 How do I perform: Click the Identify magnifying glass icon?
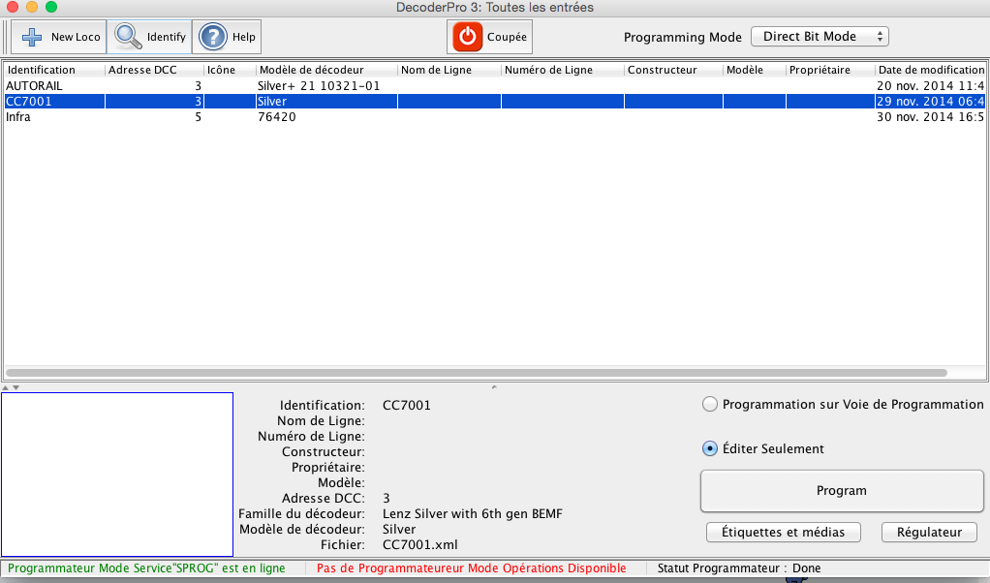(x=128, y=37)
